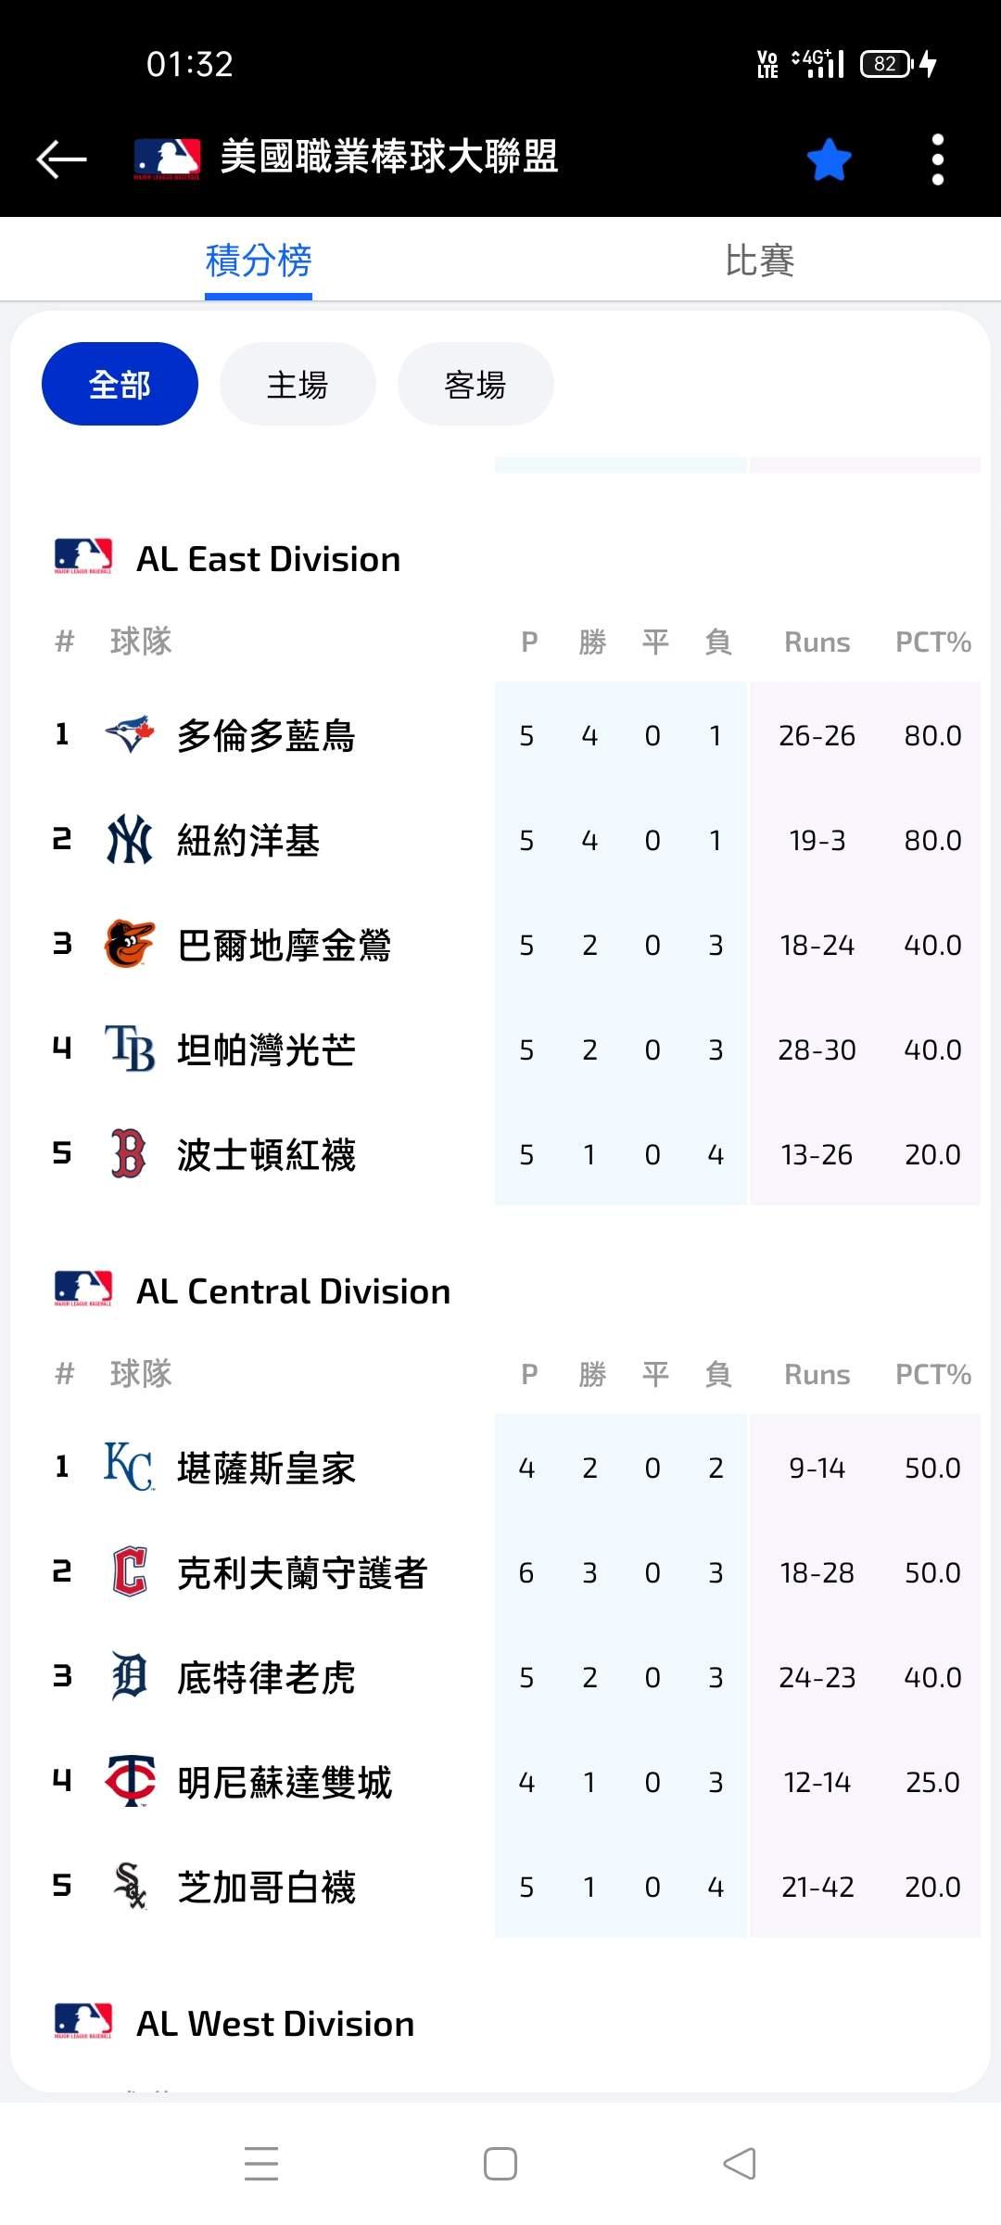
Task: Tap the Tampa Bay Rays logo
Action: coord(129,1049)
